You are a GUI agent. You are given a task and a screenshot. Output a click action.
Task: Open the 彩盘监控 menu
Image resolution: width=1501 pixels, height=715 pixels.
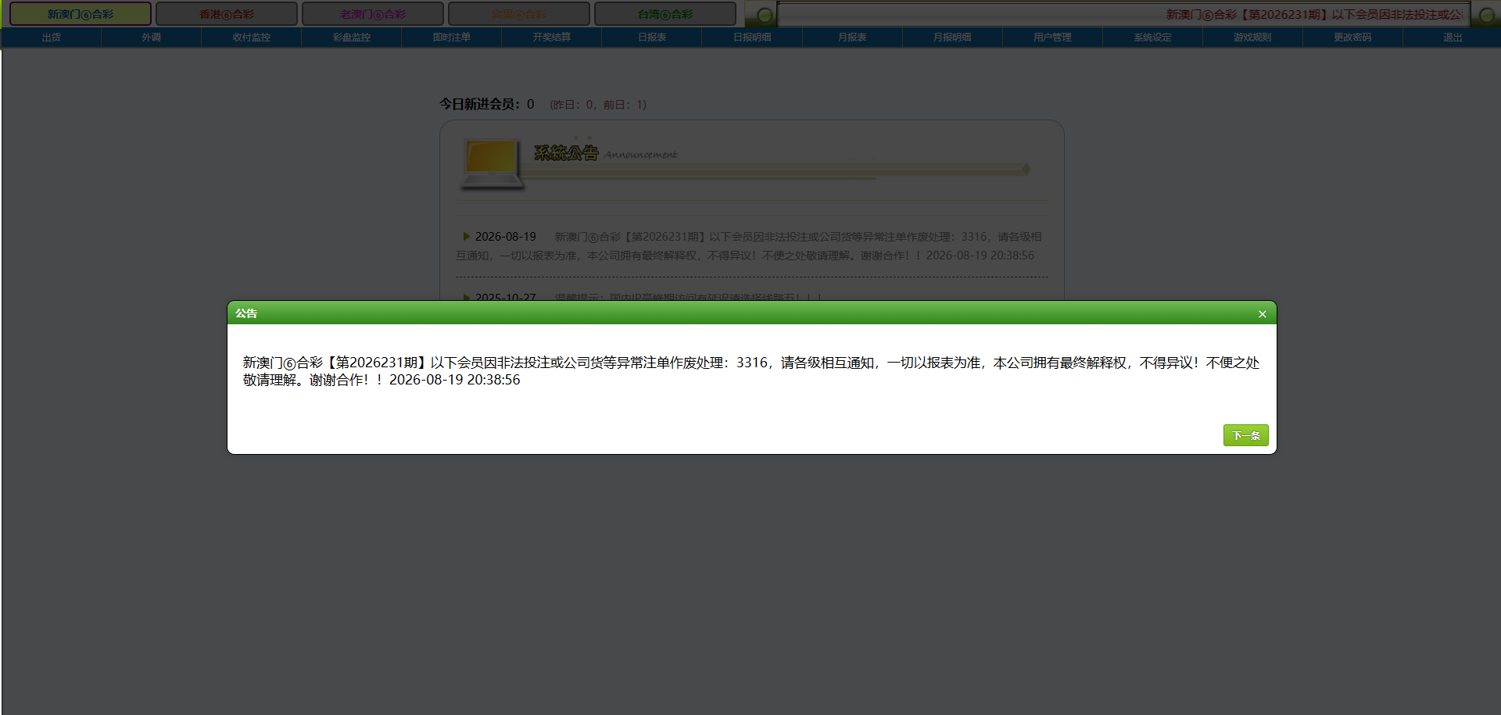352,38
